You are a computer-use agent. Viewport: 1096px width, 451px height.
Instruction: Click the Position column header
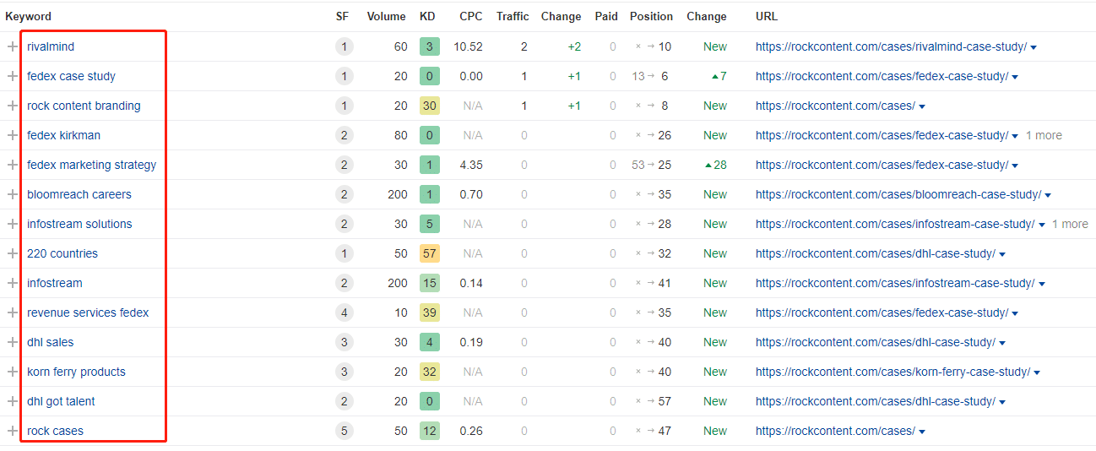(x=651, y=17)
